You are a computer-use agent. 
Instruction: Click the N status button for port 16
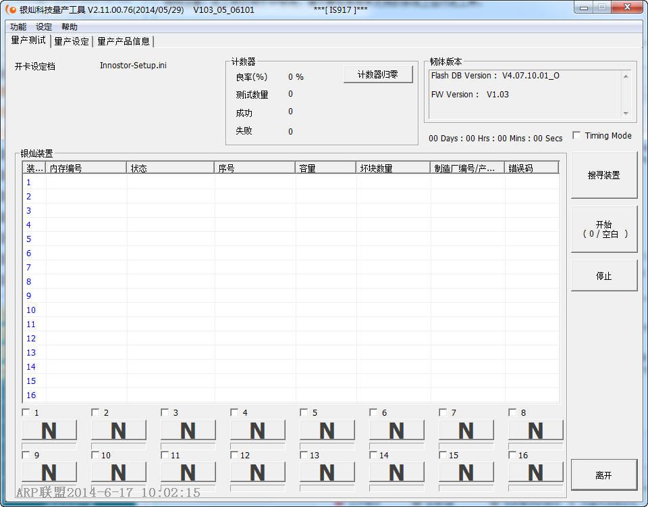point(535,473)
